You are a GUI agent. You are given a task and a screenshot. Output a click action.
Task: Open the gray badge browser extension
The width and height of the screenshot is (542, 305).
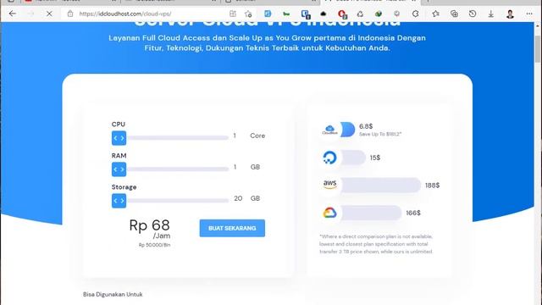click(397, 14)
